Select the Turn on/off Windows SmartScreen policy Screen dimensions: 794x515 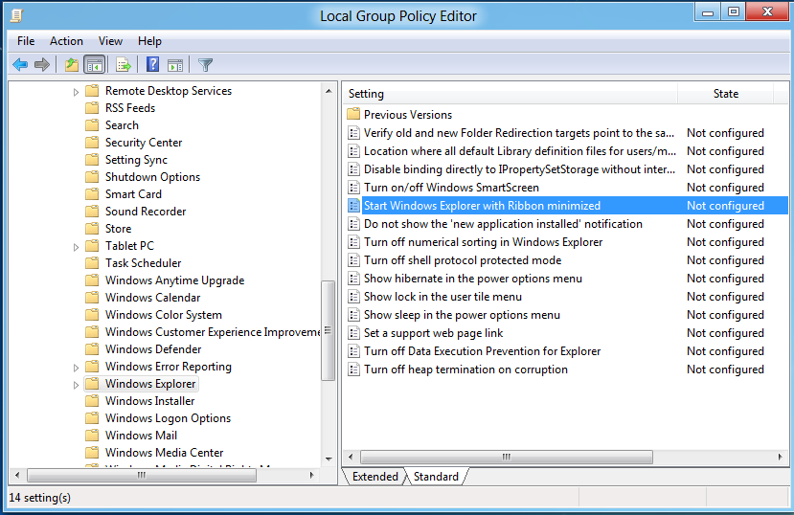[450, 188]
